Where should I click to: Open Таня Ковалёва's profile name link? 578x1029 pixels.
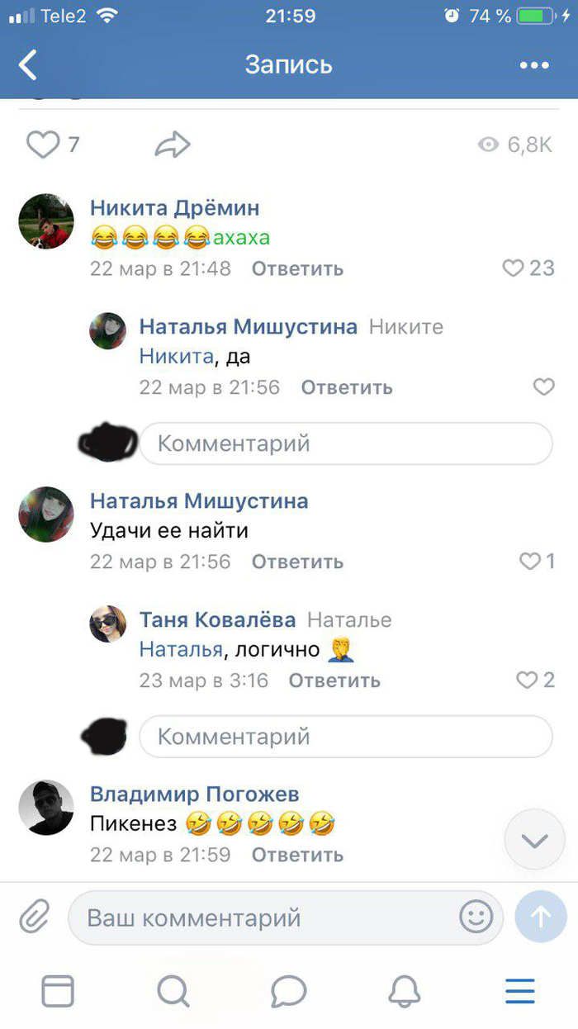pyautogui.click(x=219, y=619)
